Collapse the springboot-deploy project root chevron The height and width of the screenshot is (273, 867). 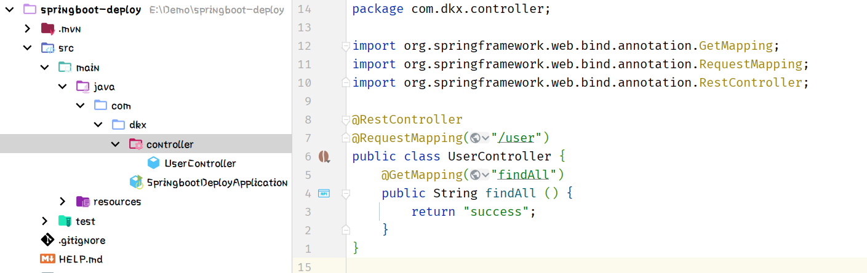(x=9, y=10)
